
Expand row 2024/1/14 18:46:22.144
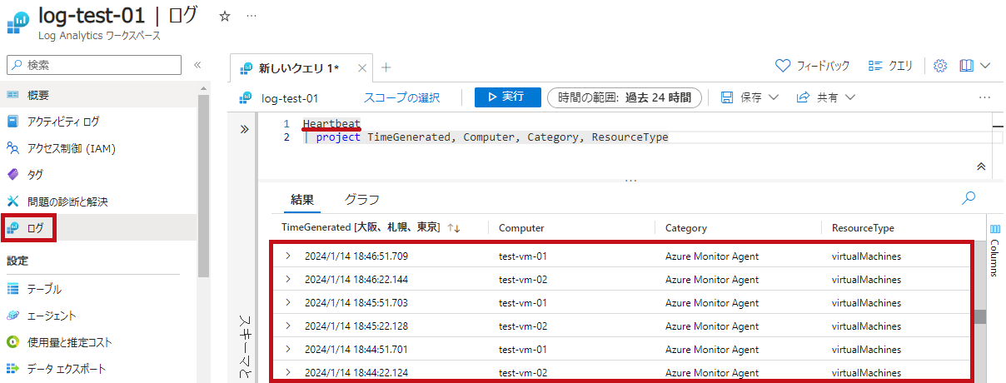[x=288, y=279]
